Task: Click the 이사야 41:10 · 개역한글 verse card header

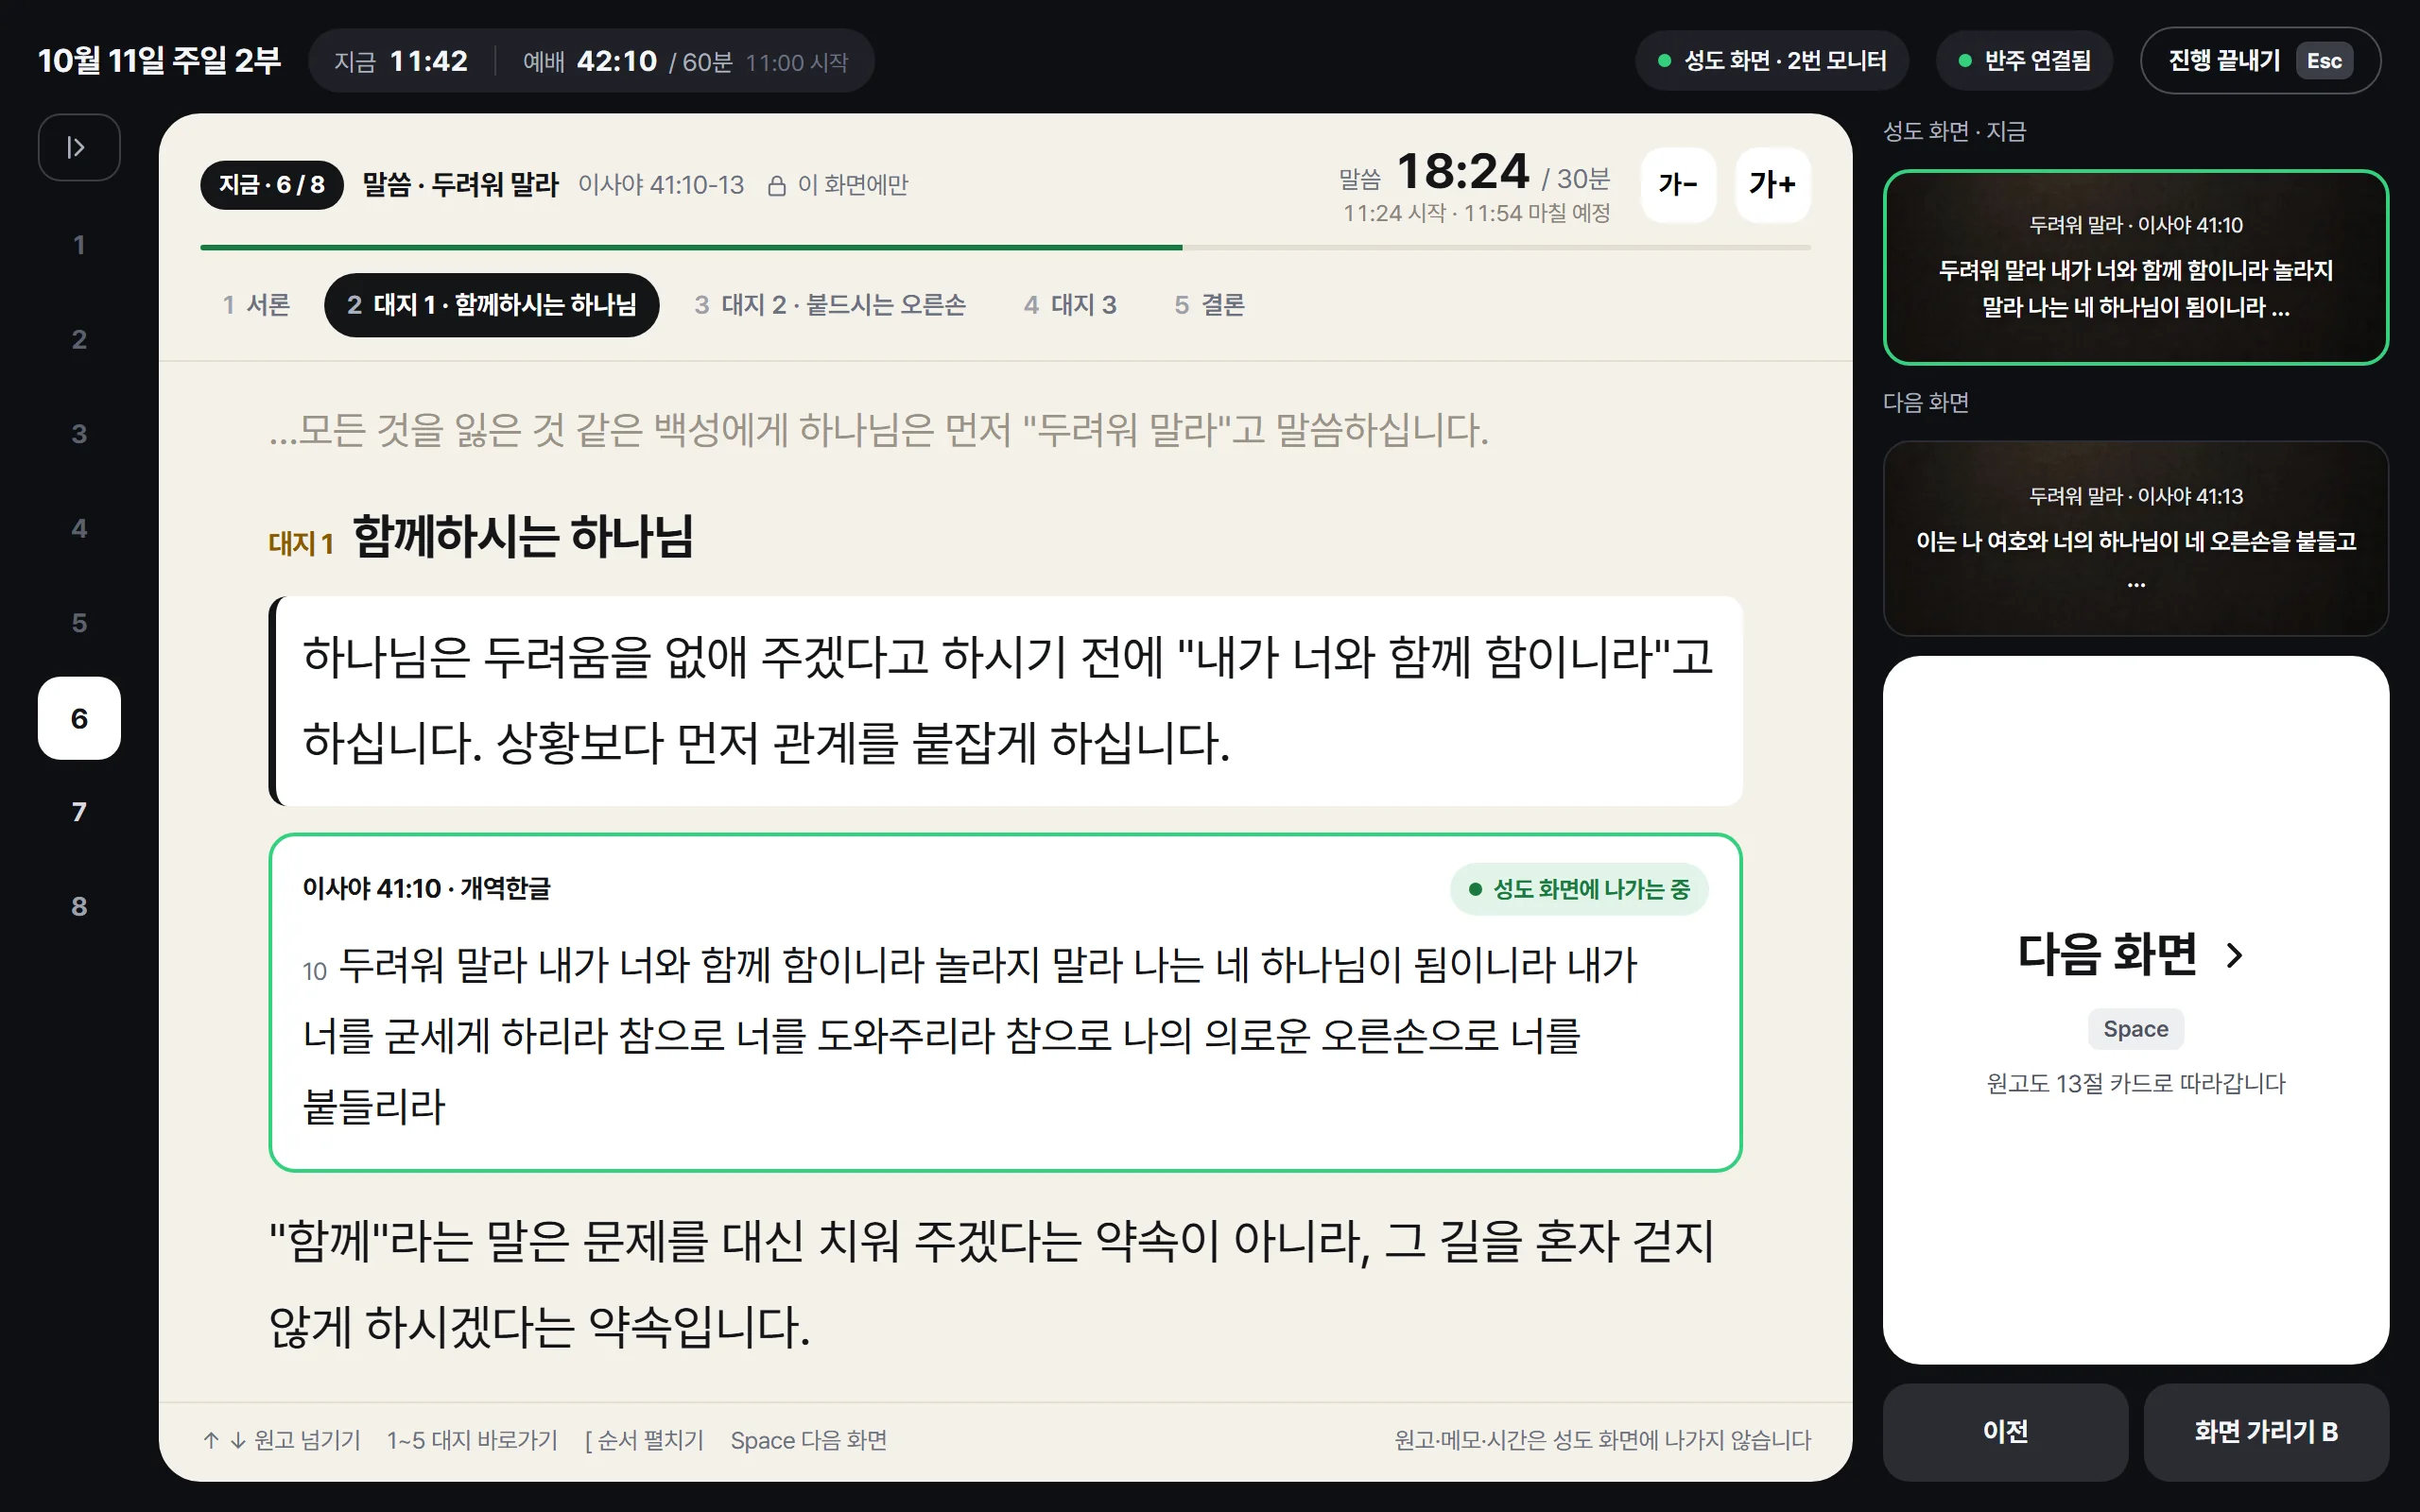Action: point(427,889)
